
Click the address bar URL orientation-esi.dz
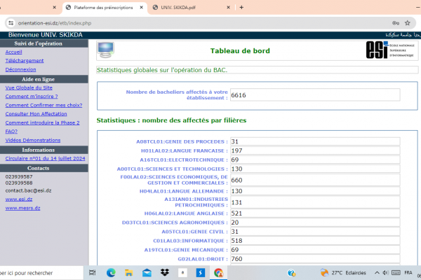pos(55,23)
